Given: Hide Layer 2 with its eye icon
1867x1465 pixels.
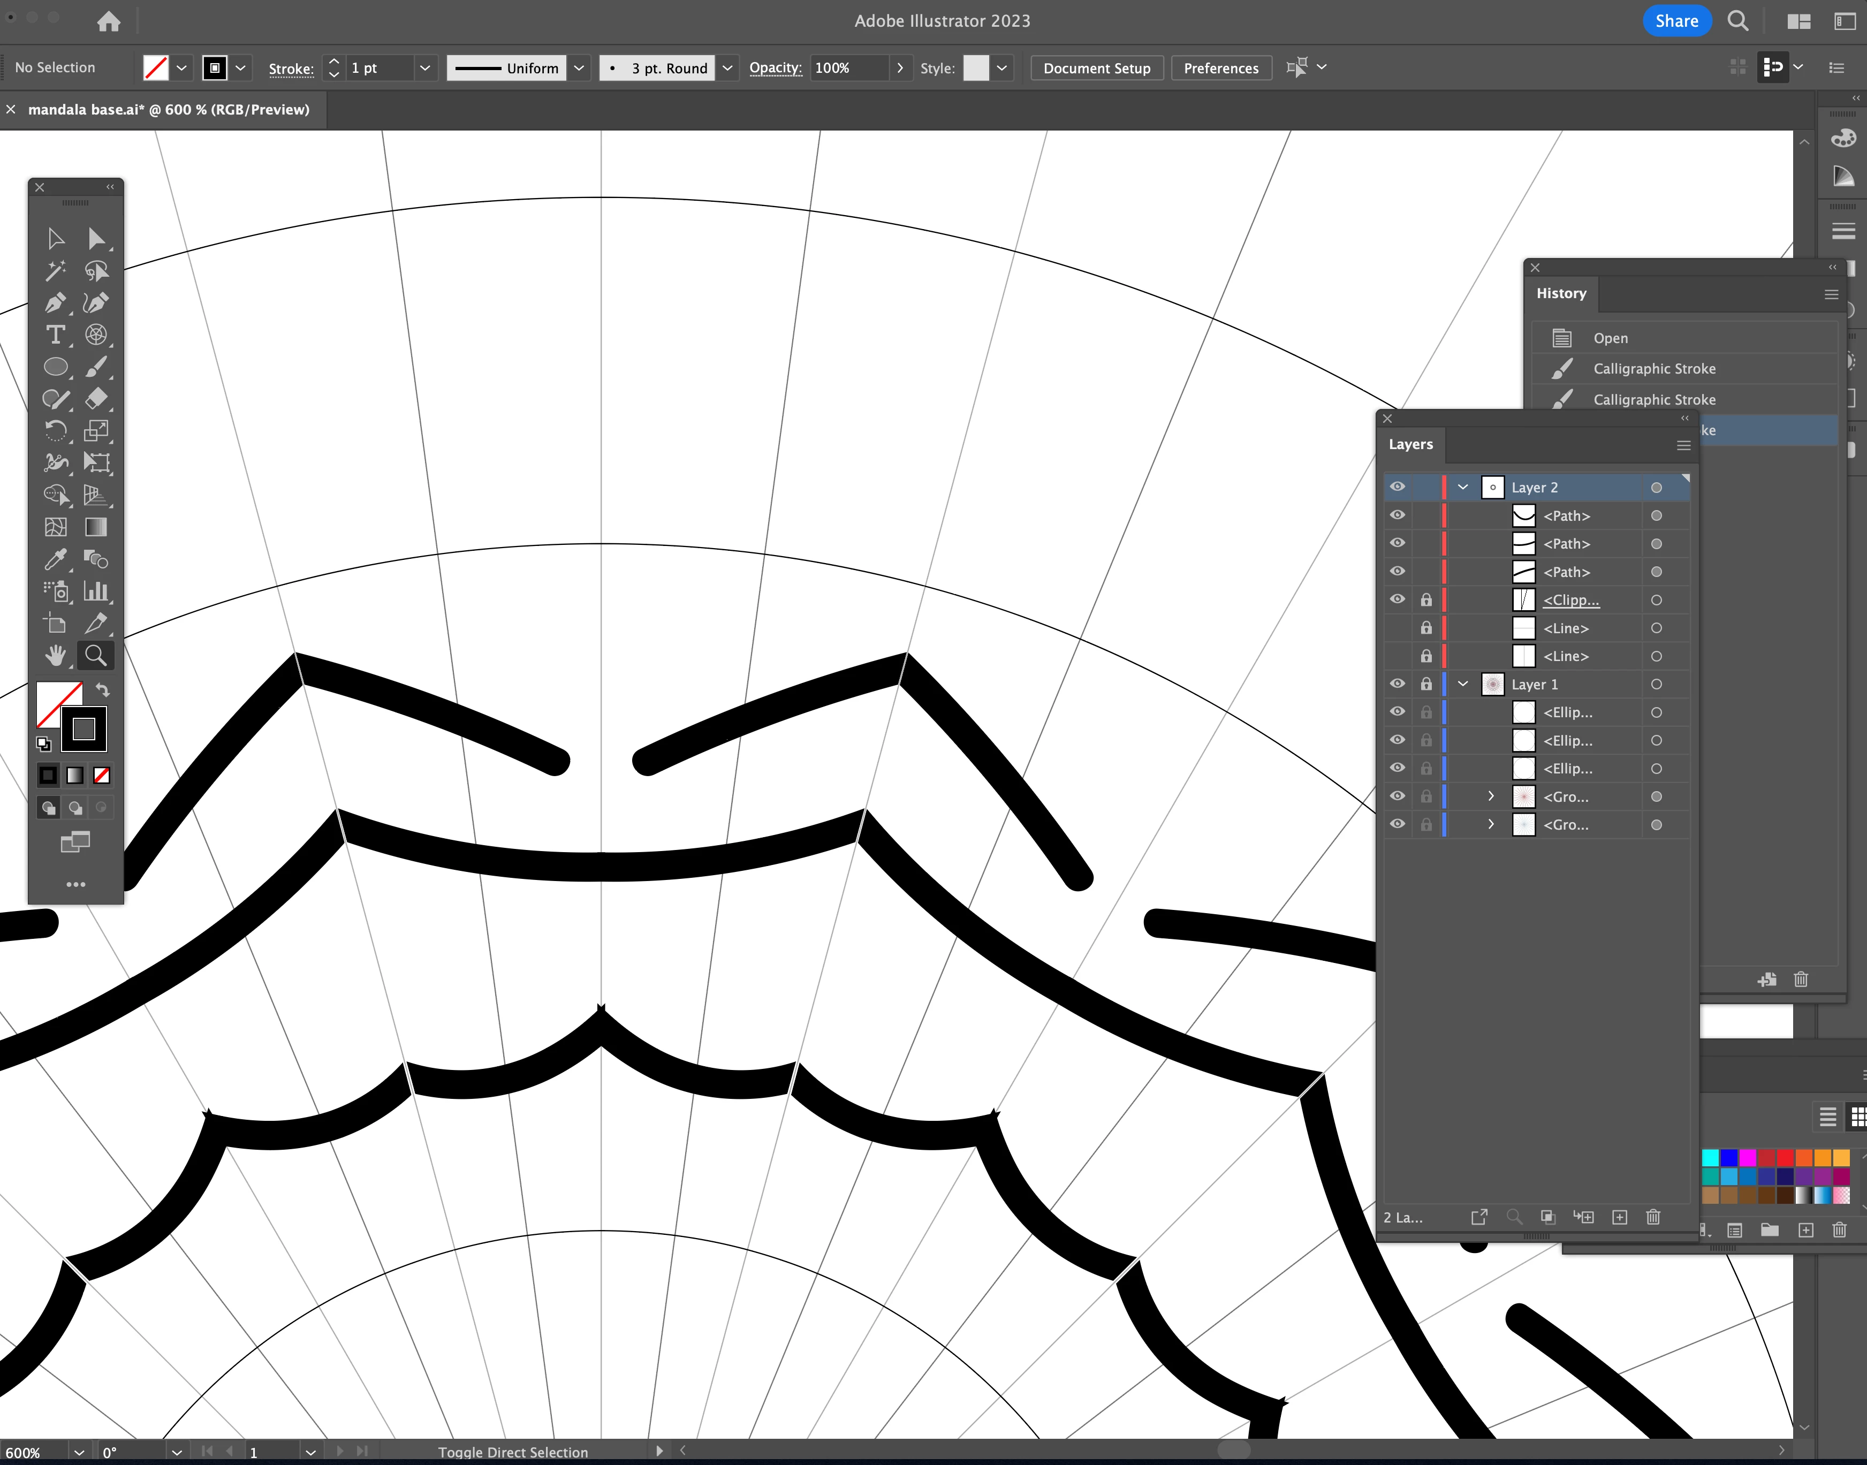Looking at the screenshot, I should point(1397,487).
